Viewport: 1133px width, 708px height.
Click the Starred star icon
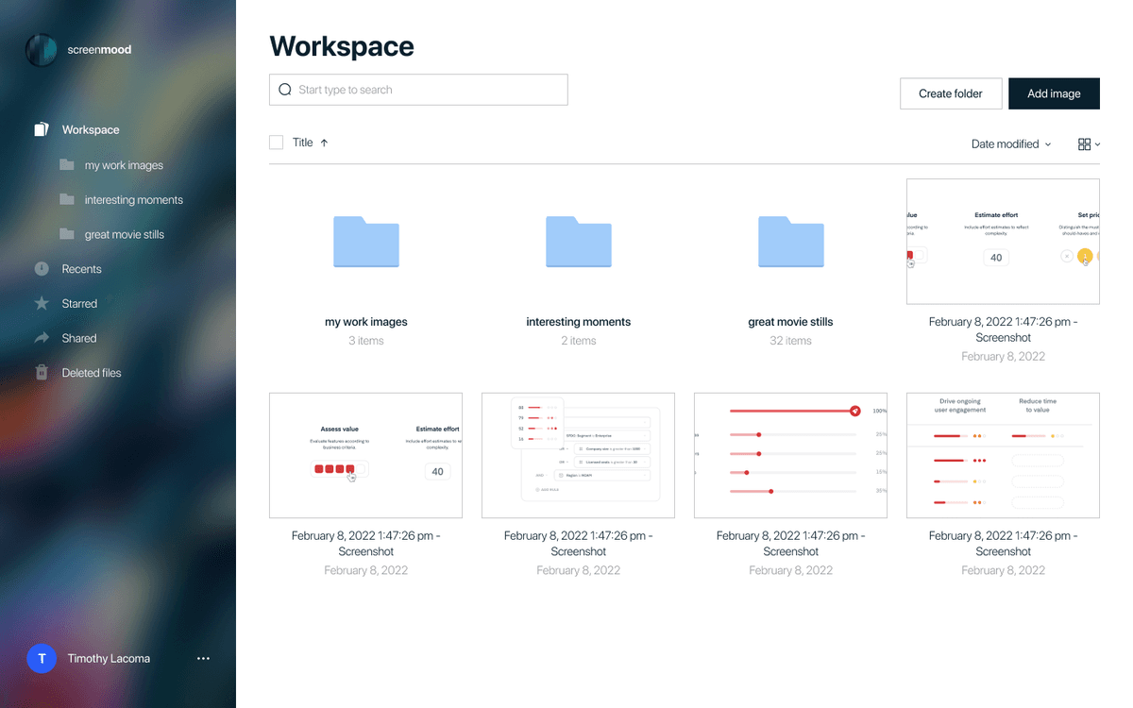42,304
